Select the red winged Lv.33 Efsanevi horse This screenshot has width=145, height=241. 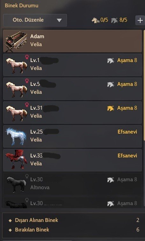72,160
